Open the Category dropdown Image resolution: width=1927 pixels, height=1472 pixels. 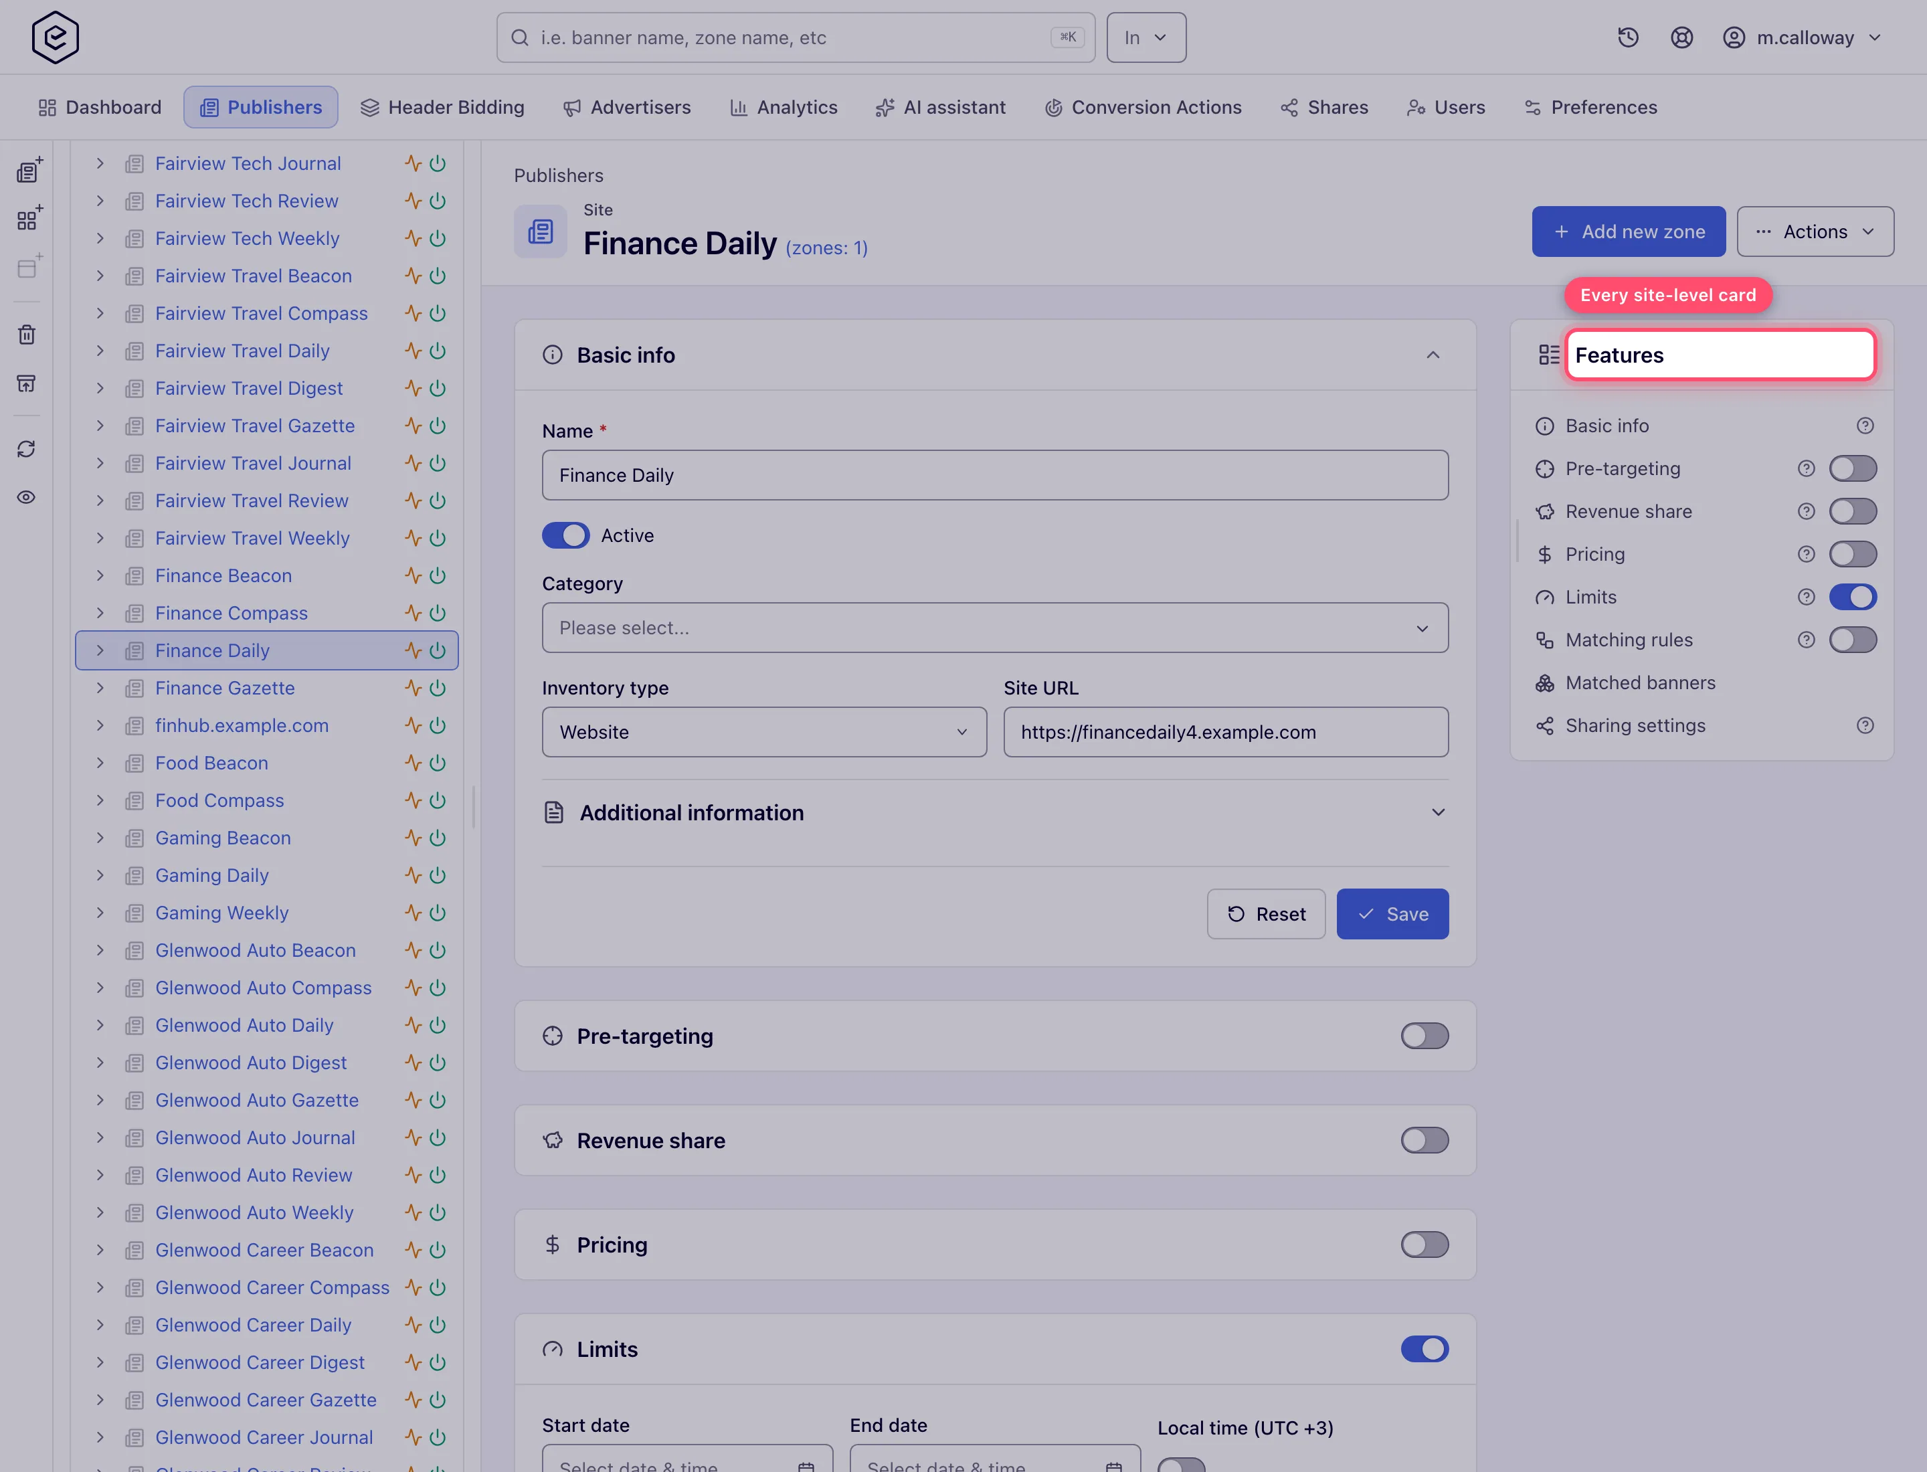[x=994, y=628]
